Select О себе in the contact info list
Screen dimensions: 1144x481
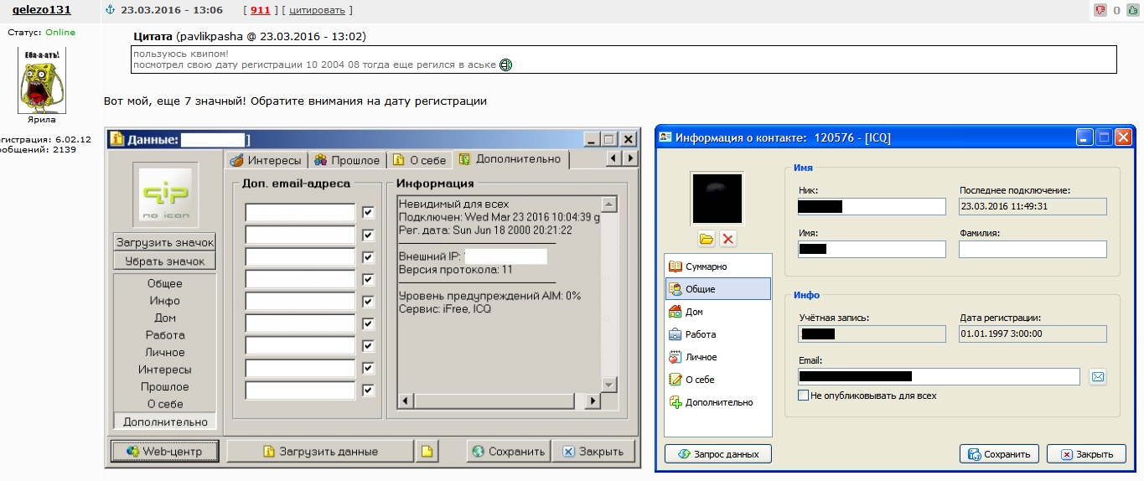[717, 380]
